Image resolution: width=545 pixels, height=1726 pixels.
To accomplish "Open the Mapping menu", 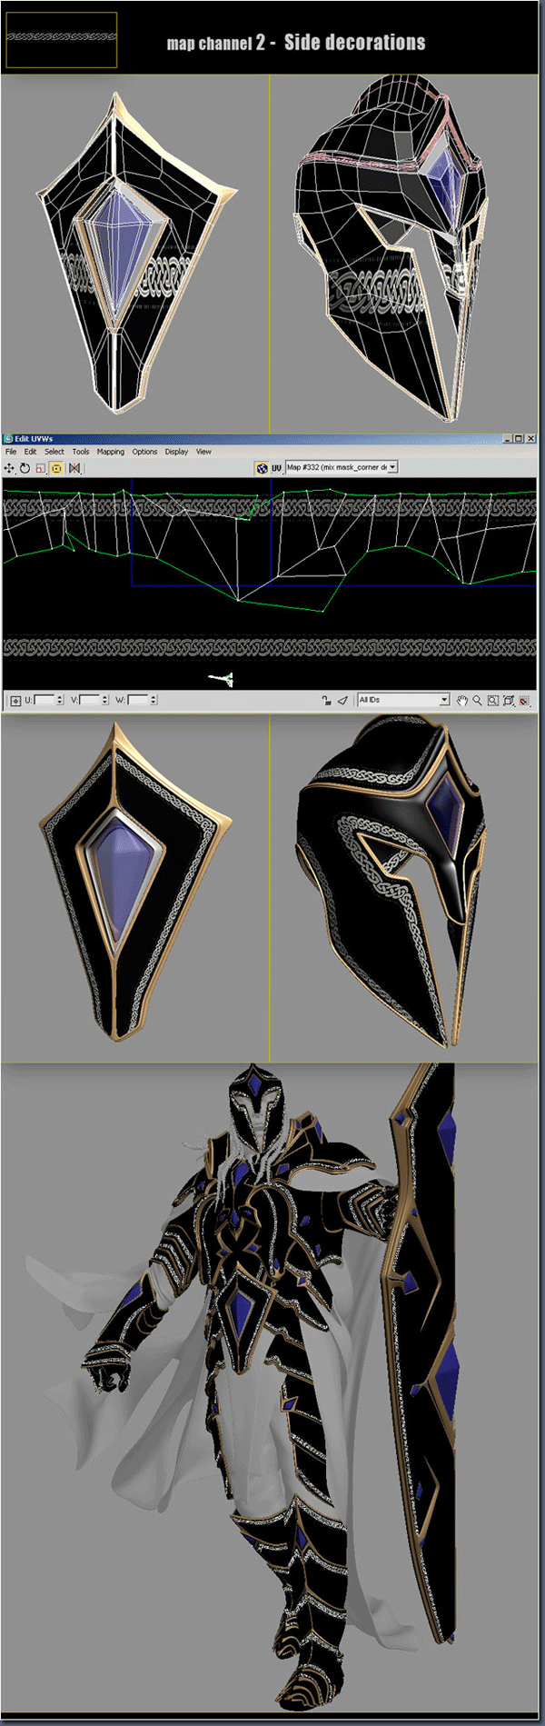I will point(111,452).
